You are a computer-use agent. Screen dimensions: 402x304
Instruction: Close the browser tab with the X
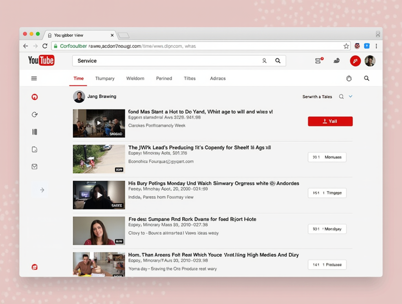tap(112, 35)
